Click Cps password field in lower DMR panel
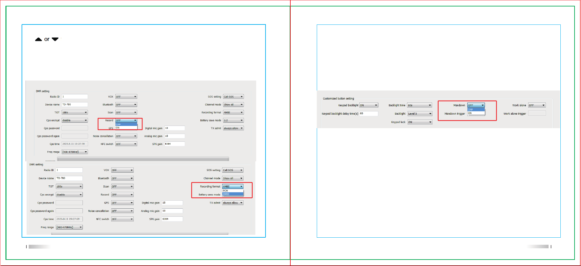The width and height of the screenshot is (581, 266). coord(69,203)
